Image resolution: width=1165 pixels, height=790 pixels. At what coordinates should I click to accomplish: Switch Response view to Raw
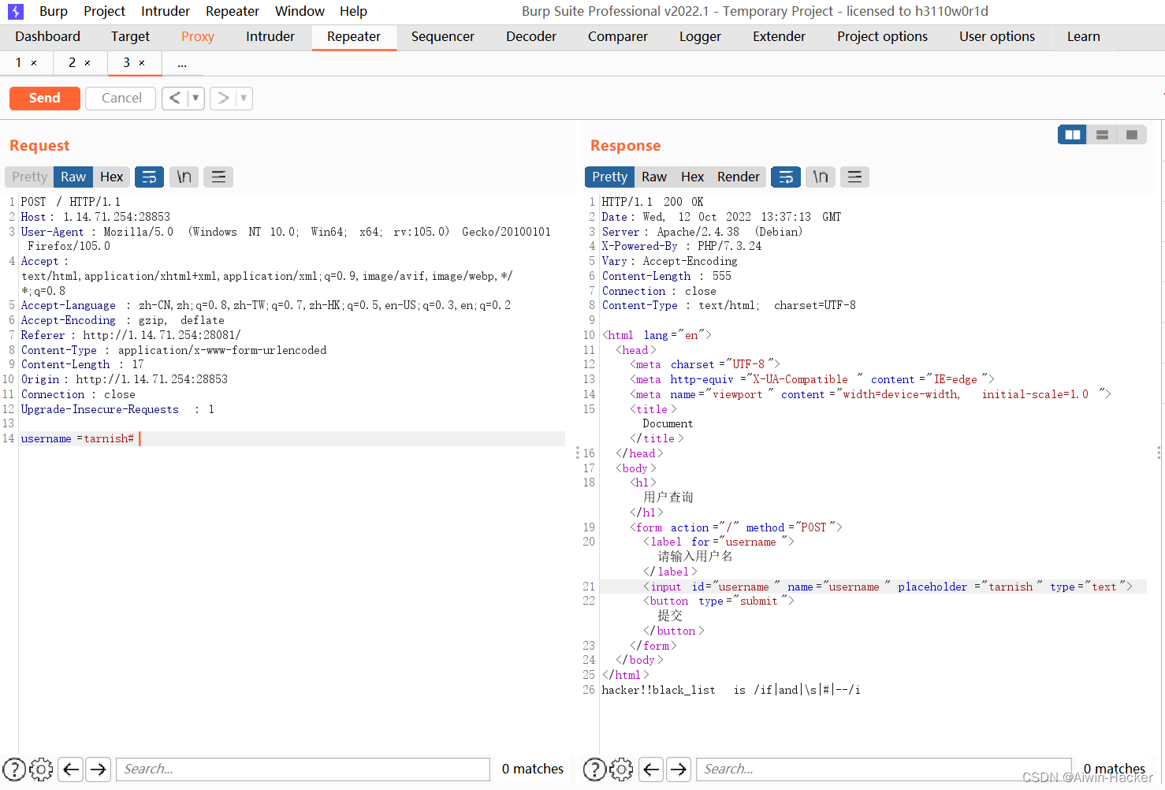pos(653,177)
